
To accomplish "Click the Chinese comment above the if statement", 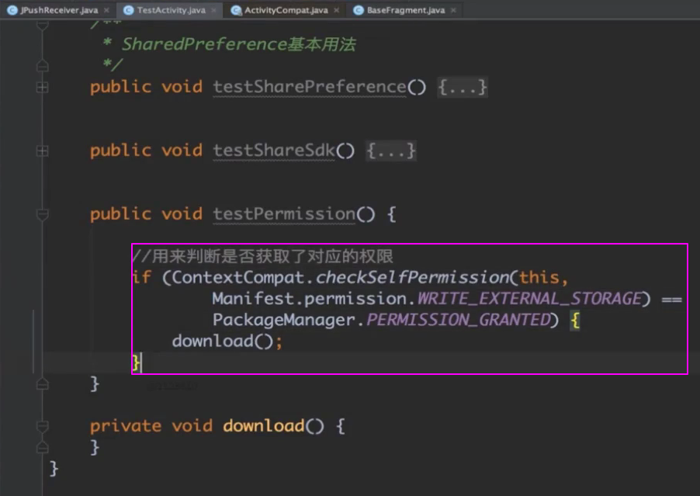I will pyautogui.click(x=262, y=256).
